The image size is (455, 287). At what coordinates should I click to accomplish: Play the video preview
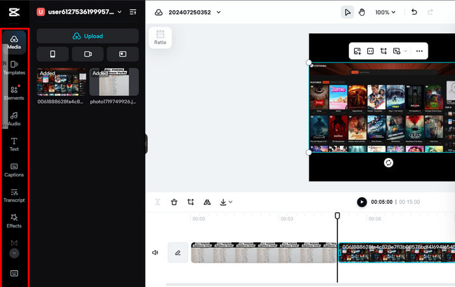click(361, 202)
